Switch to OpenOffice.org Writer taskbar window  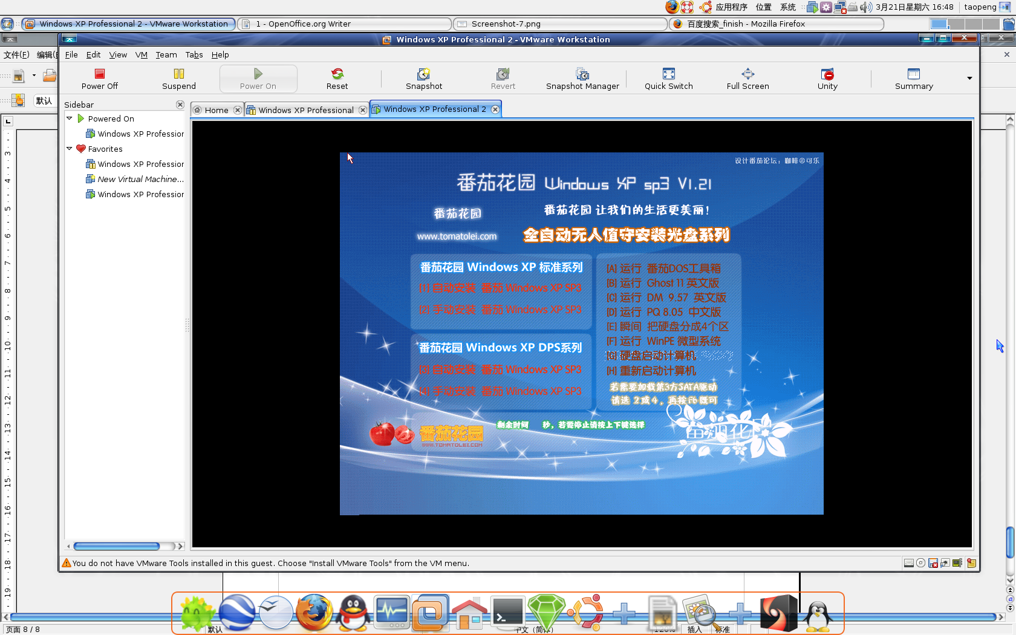click(x=345, y=24)
